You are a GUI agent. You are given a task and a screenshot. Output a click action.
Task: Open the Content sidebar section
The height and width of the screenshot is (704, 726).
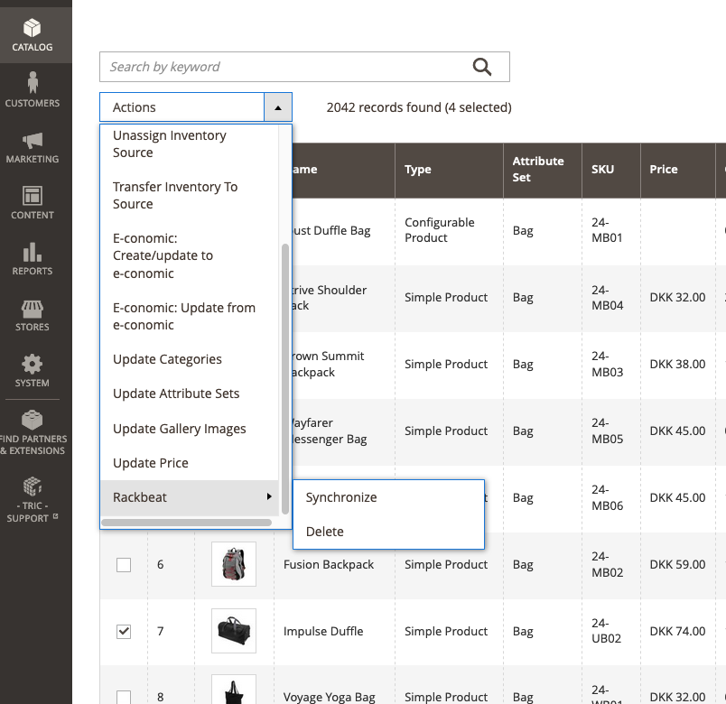click(33, 203)
